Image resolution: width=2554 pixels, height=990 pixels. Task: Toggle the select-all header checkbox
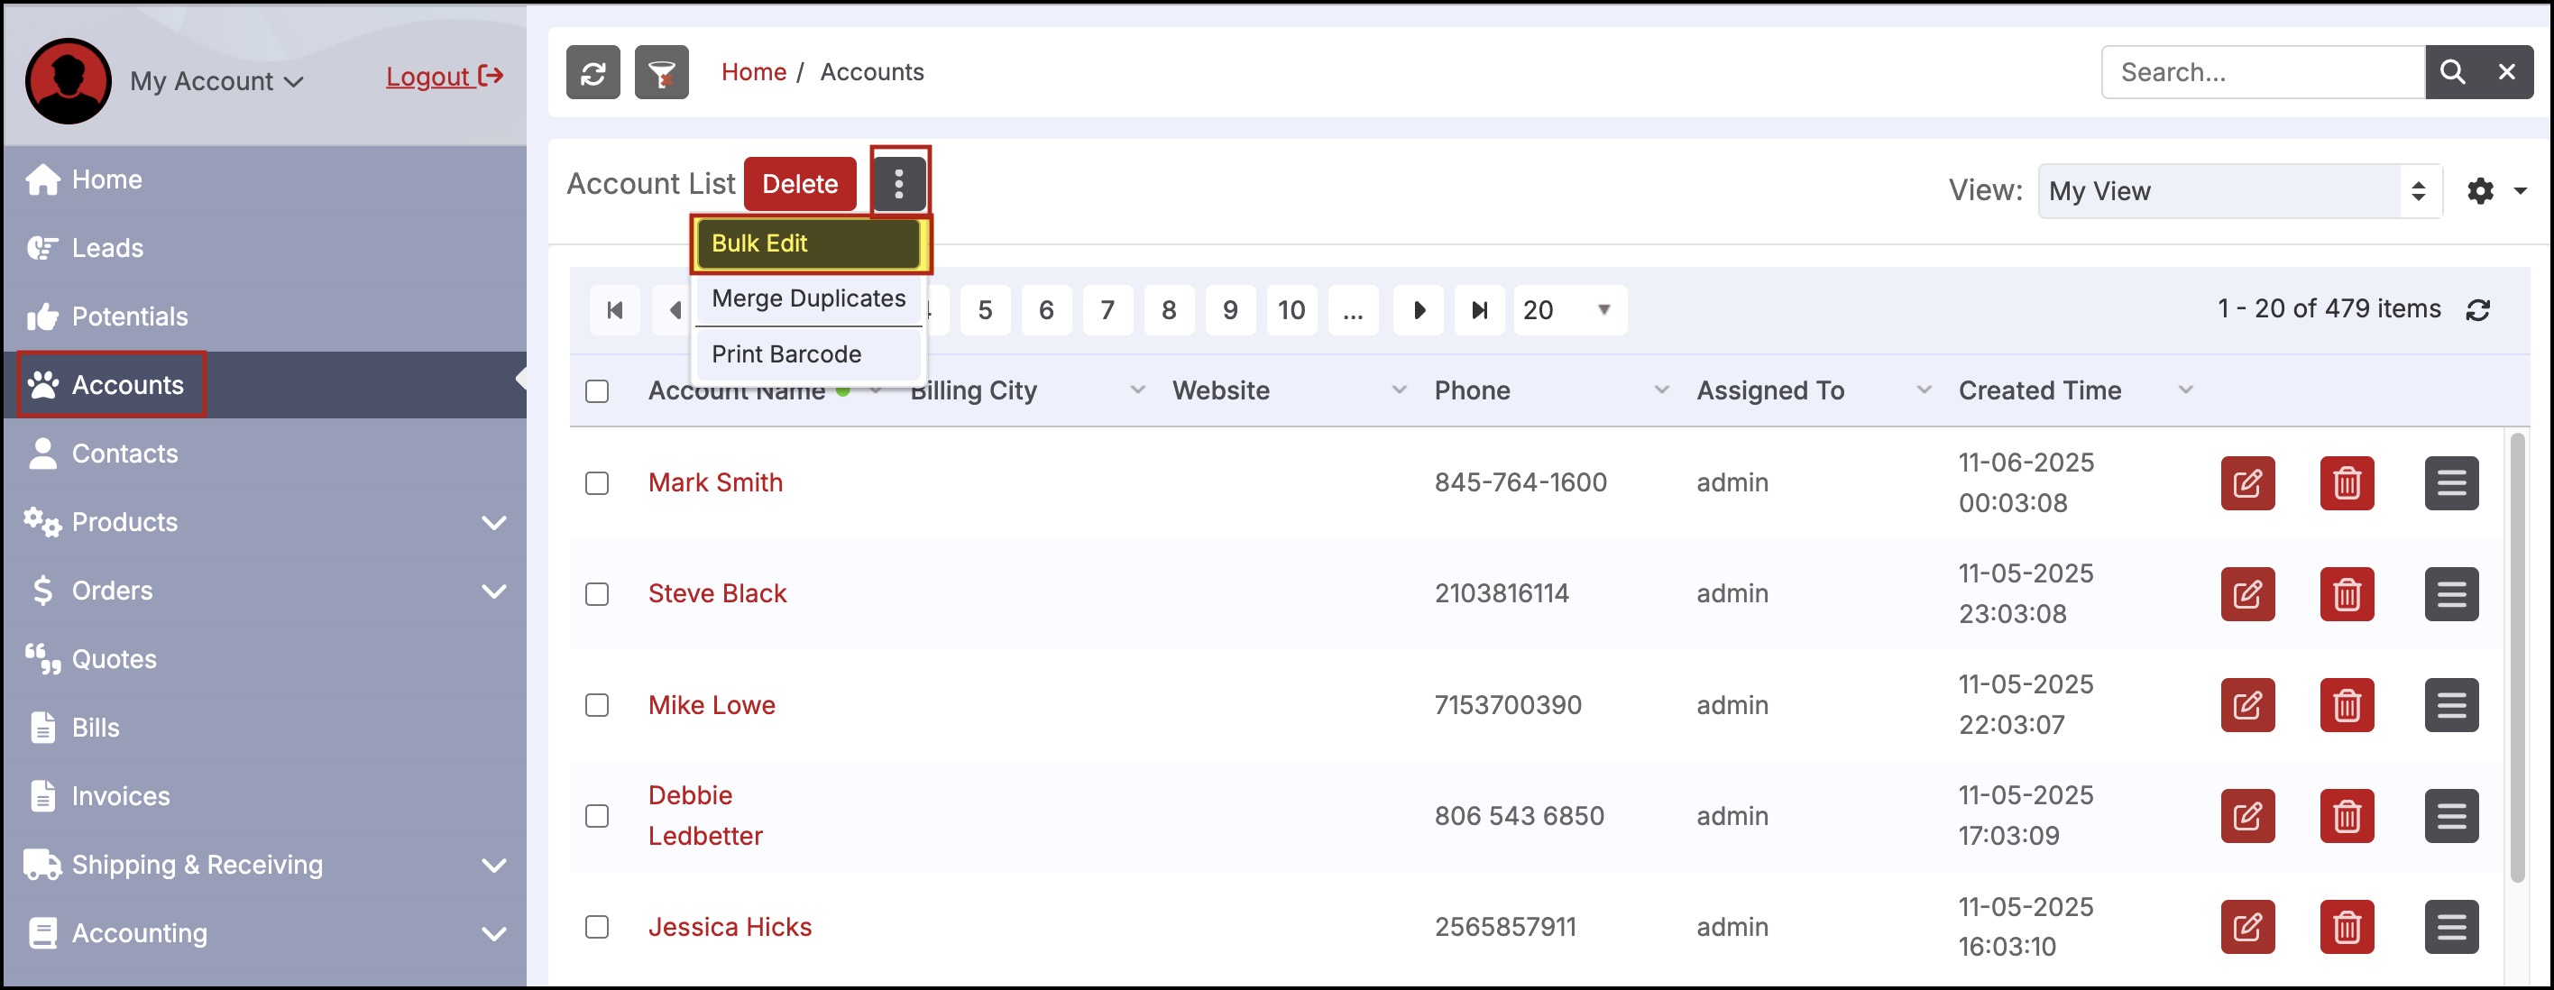coord(597,391)
